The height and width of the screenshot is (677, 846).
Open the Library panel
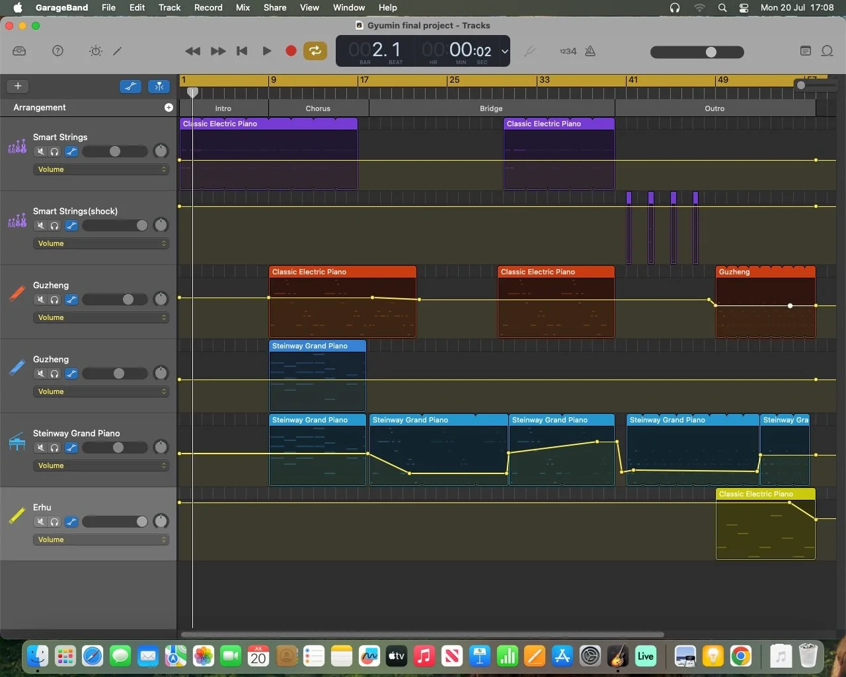pos(19,51)
